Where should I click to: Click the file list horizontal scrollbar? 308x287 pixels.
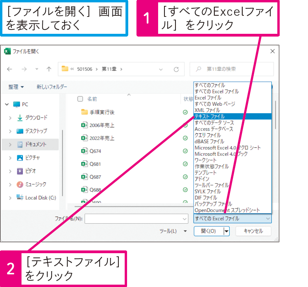(x=134, y=206)
